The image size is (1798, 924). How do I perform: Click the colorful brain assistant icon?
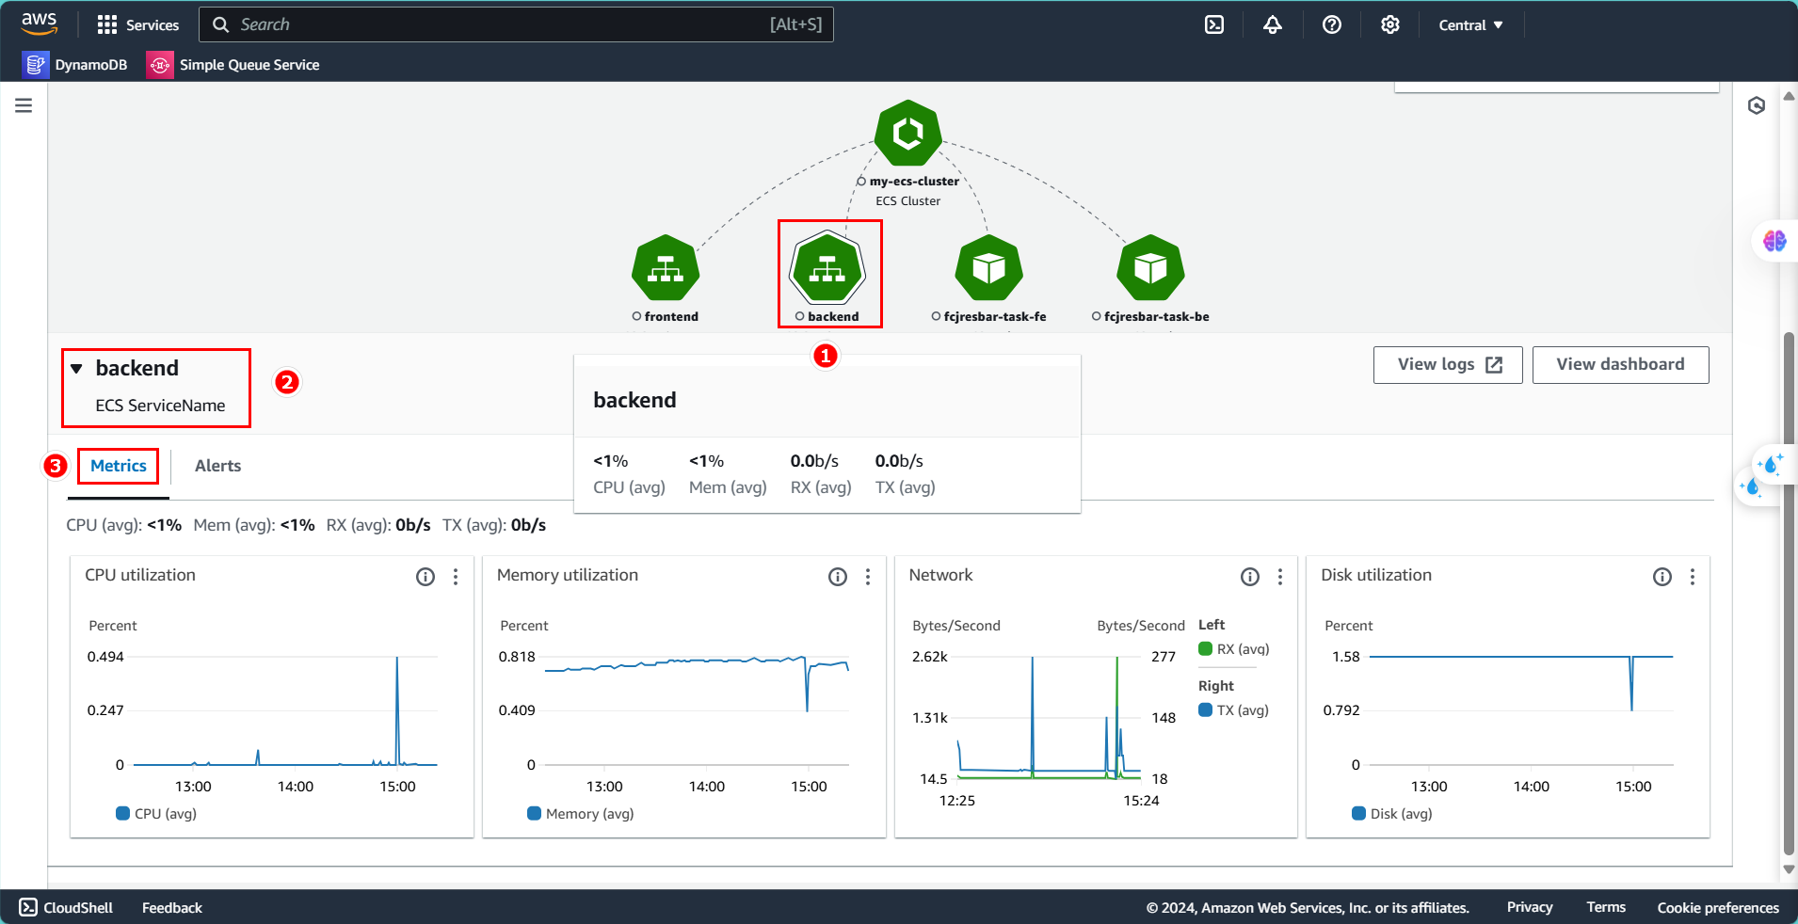pos(1774,241)
